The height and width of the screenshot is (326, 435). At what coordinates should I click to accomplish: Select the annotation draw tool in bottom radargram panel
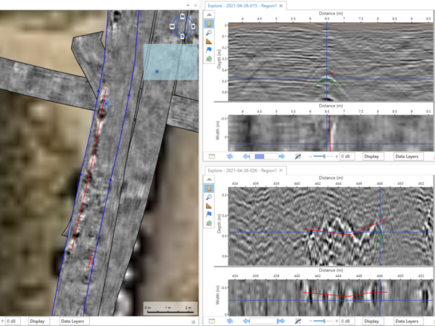coord(209,223)
